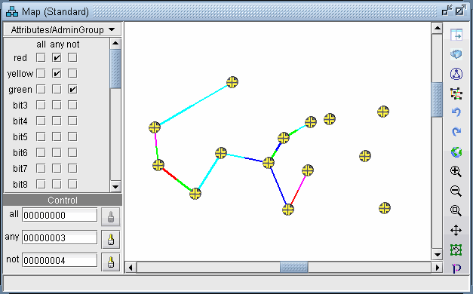
Task: Redo the last map action
Action: (x=456, y=132)
